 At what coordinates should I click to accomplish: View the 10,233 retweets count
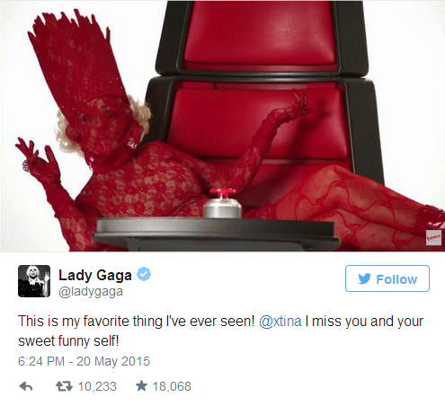click(x=97, y=386)
